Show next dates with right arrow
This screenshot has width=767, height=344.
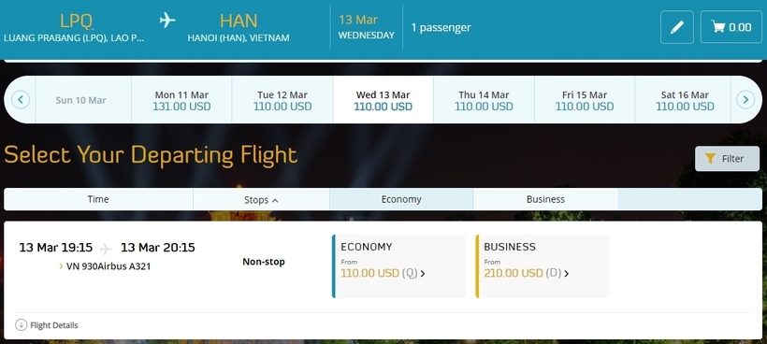click(x=745, y=100)
